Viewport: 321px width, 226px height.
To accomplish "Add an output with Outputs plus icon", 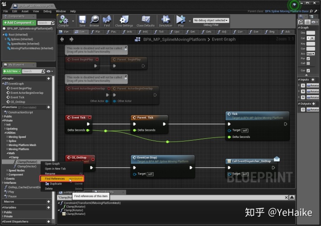I will point(313,104).
